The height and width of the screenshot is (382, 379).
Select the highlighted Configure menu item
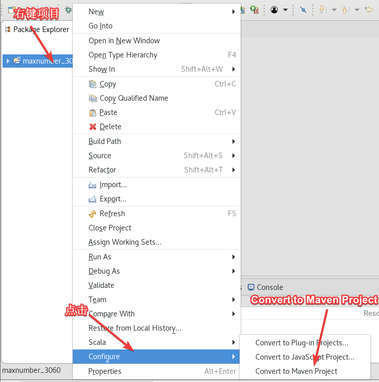(156, 357)
